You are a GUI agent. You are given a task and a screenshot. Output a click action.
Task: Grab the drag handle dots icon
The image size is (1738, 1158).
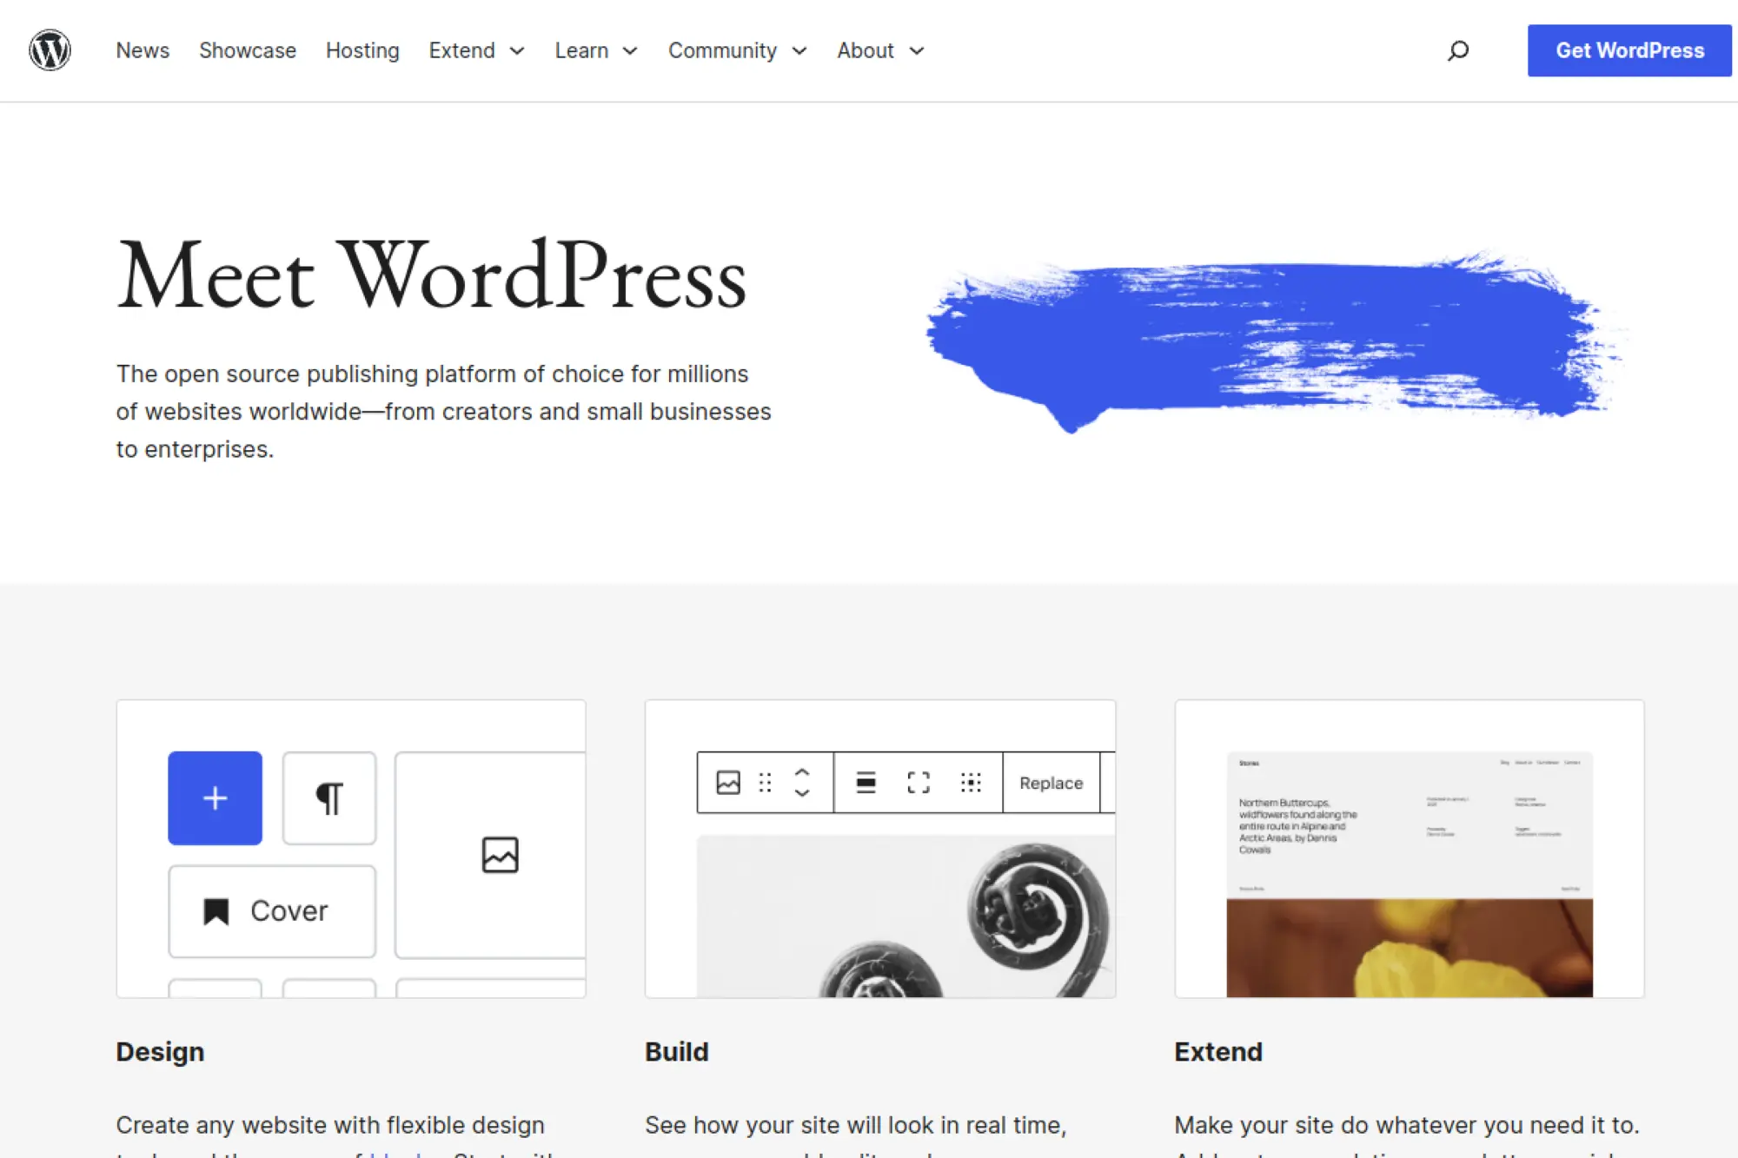coord(766,783)
